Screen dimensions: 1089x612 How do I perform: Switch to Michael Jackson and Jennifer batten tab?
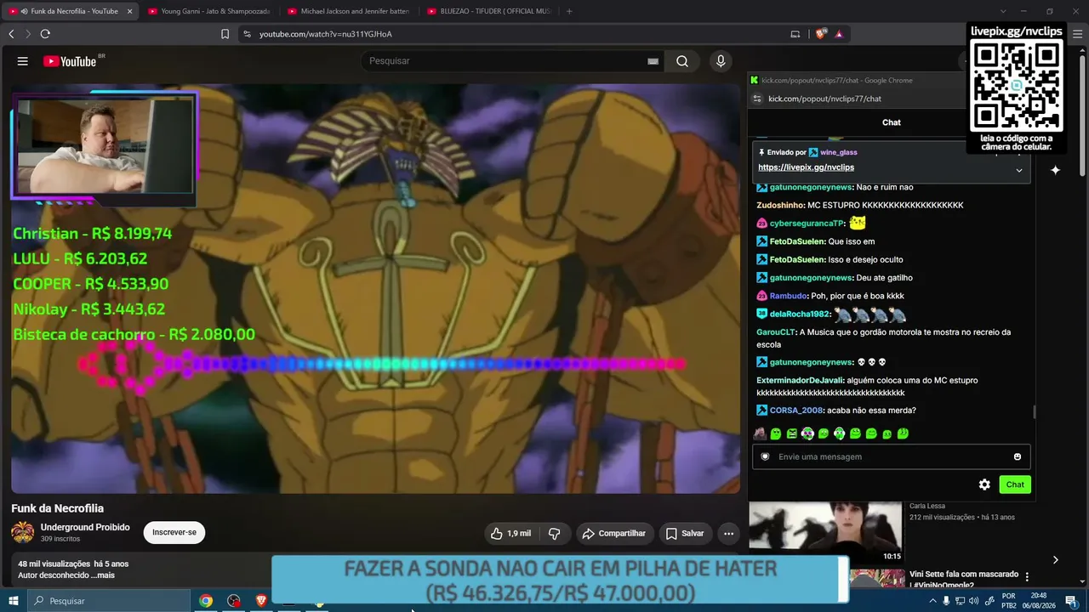[348, 11]
